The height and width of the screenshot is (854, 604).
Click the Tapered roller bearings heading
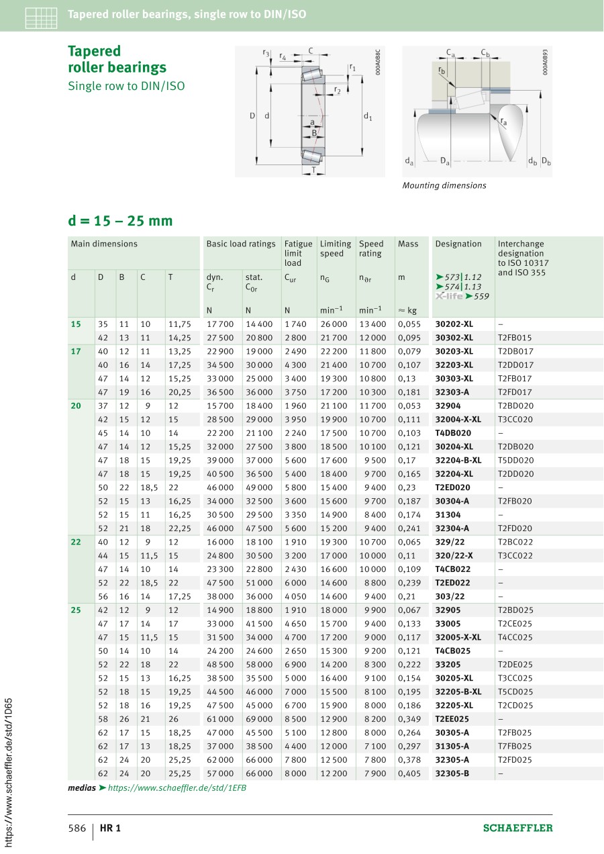click(117, 59)
